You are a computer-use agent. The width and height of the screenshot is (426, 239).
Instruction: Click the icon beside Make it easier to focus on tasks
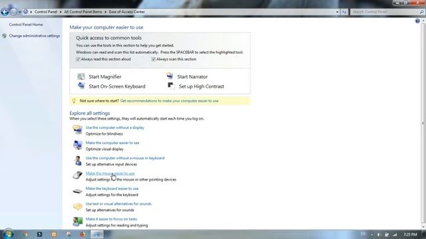click(x=77, y=221)
